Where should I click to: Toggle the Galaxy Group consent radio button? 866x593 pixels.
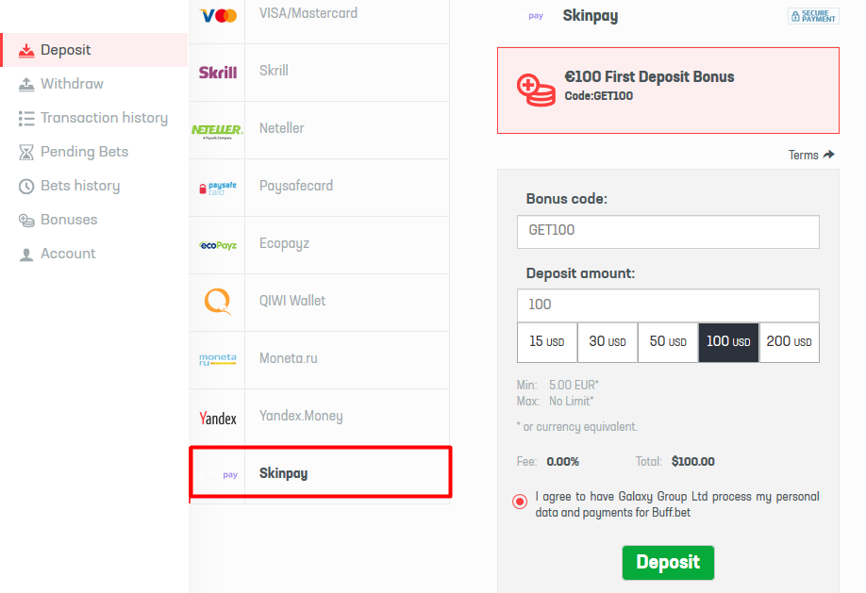click(x=520, y=502)
